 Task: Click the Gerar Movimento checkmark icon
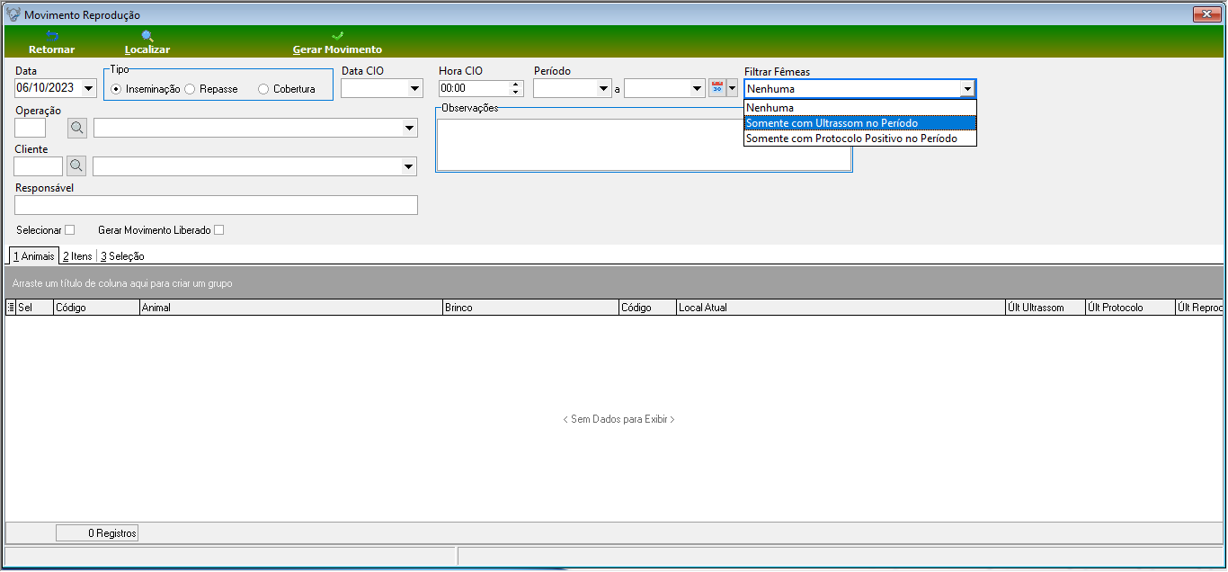pos(337,36)
